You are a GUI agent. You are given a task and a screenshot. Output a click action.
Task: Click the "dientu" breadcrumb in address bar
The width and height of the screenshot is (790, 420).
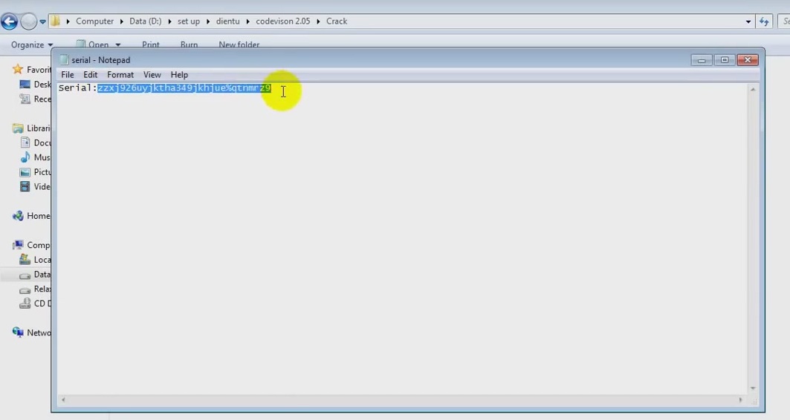point(229,22)
